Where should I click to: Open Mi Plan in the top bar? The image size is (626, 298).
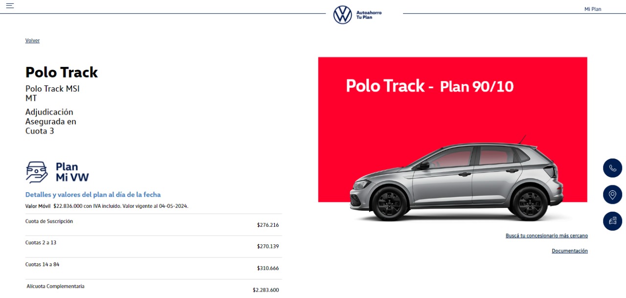click(593, 9)
